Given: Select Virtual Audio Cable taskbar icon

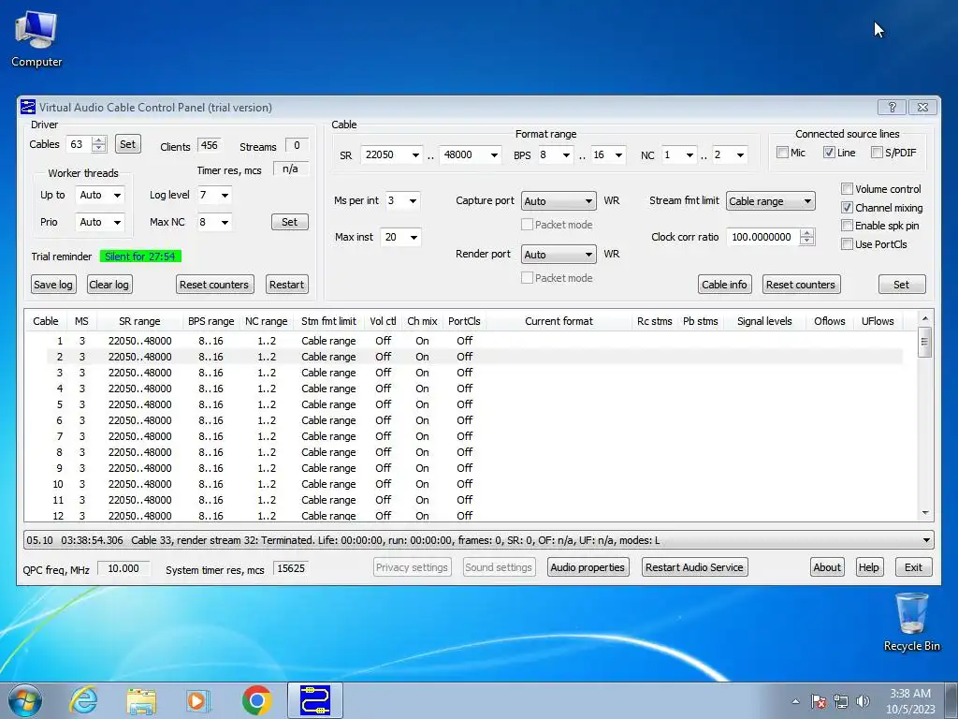Looking at the screenshot, I should (315, 700).
